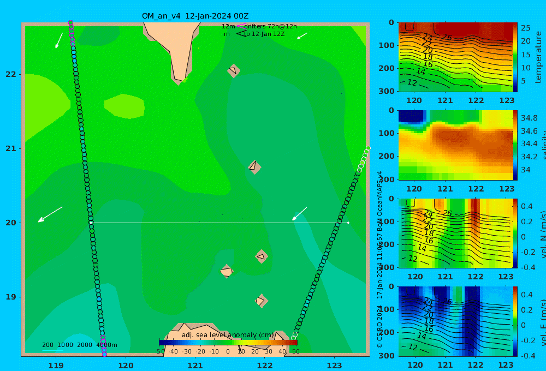Image resolution: width=546 pixels, height=371 pixels.
Task: Click the white current arrow near 20N 122.5E
Action: tap(299, 214)
